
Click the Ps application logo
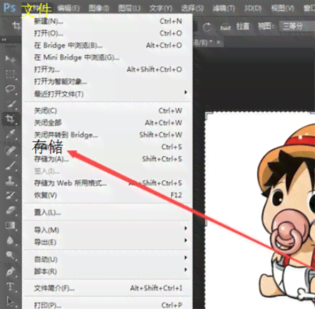(x=10, y=8)
